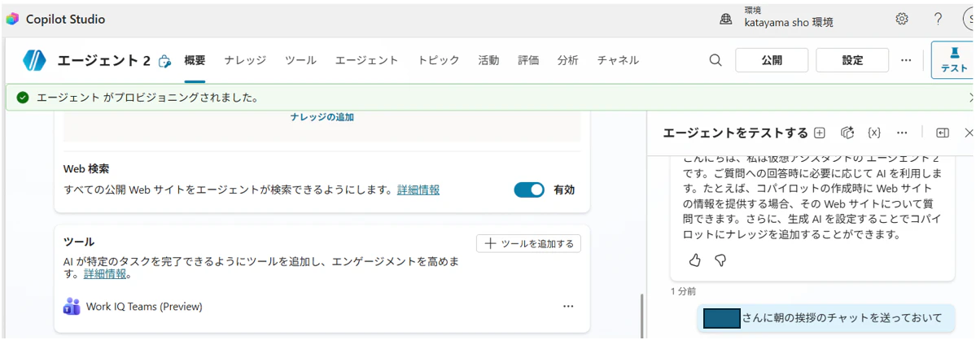Click the new conversation plus icon in test panel

820,133
